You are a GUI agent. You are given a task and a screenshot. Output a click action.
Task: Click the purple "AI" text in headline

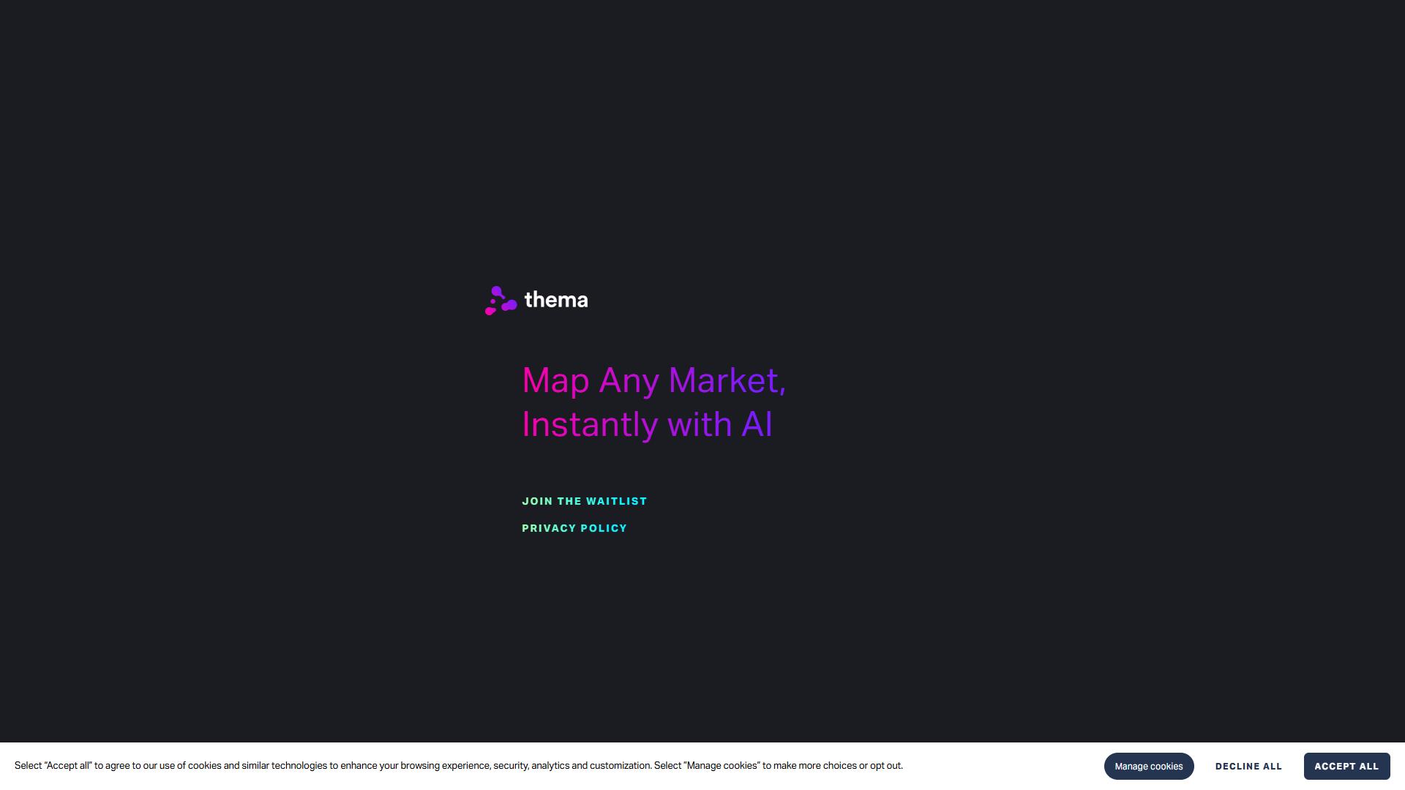[757, 425]
